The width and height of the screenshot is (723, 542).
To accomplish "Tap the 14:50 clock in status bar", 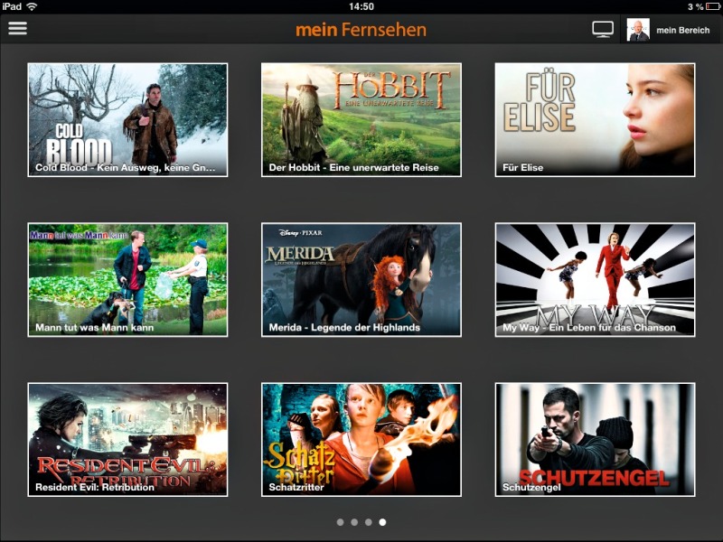I will point(361,6).
